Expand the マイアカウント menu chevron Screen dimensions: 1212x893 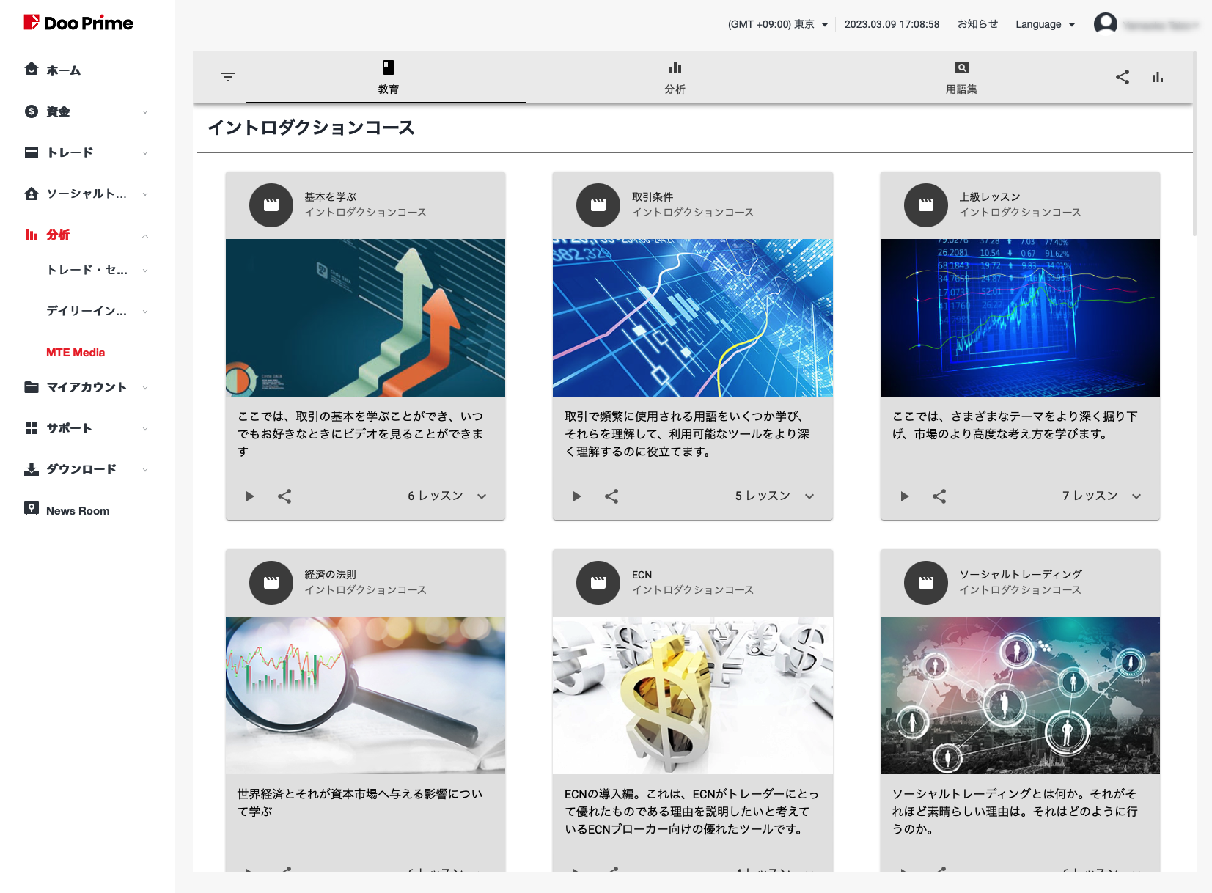[x=145, y=388]
